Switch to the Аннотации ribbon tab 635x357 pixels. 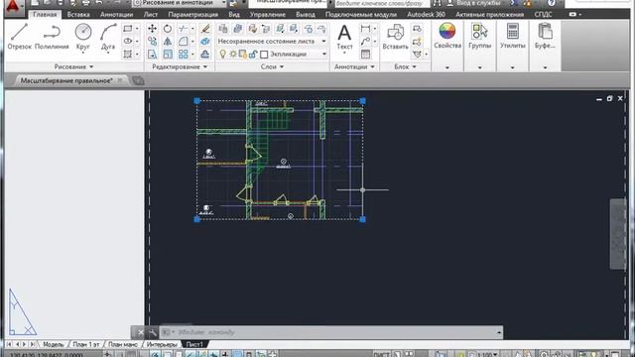pos(116,14)
